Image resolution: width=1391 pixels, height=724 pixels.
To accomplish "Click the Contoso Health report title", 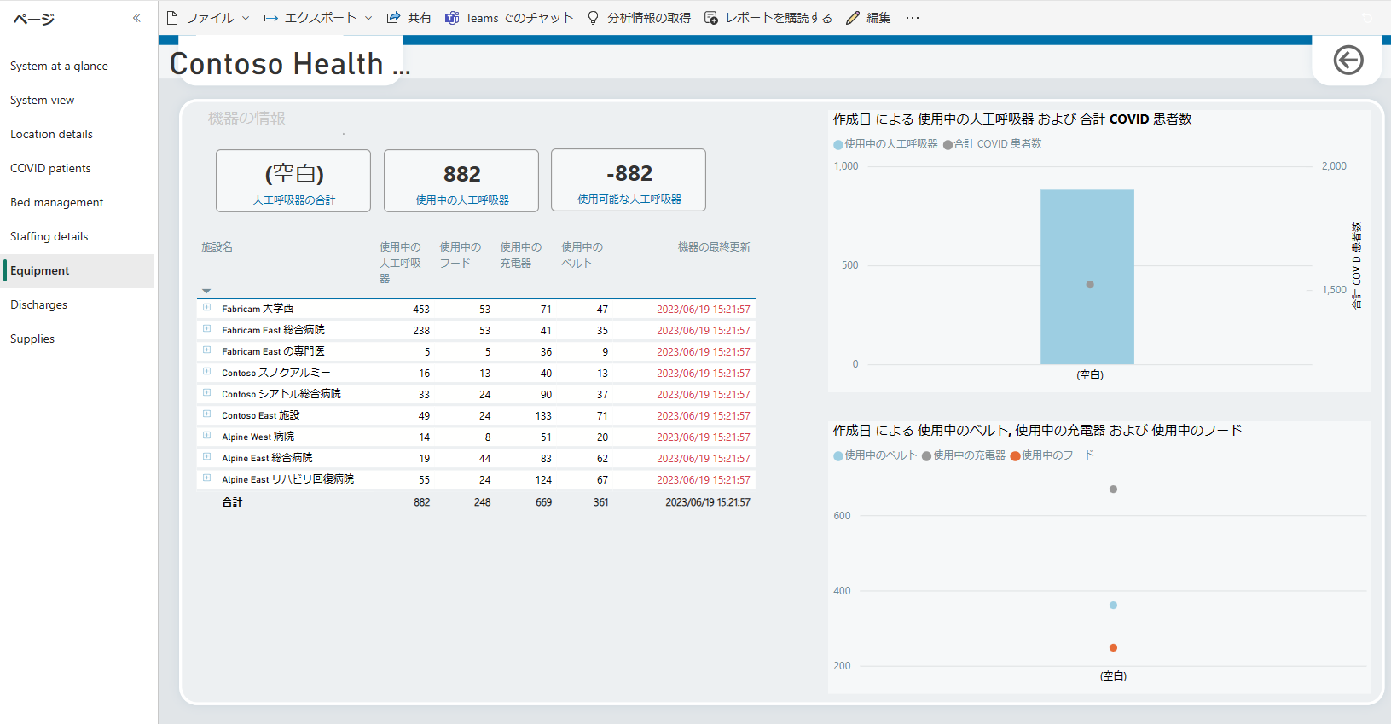I will [x=290, y=64].
